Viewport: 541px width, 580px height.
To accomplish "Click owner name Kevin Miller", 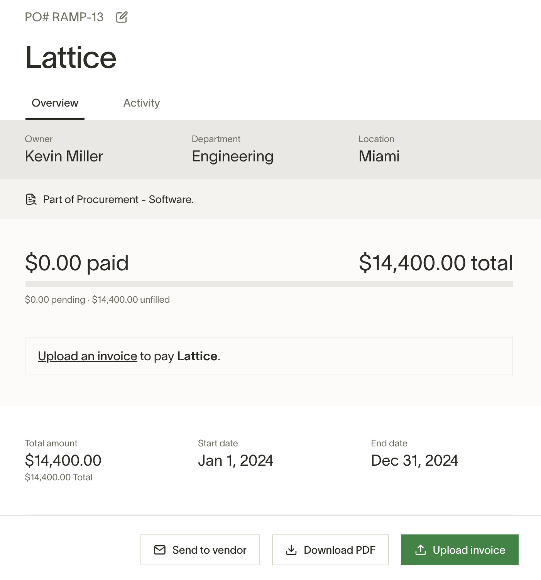I will tap(64, 156).
